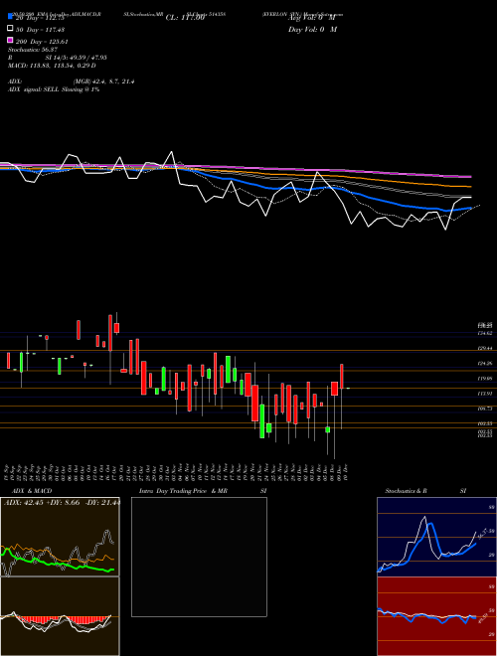Screen dimensions: 497x656
Task: Click the 129.44 price axis label
Action: [x=486, y=348]
